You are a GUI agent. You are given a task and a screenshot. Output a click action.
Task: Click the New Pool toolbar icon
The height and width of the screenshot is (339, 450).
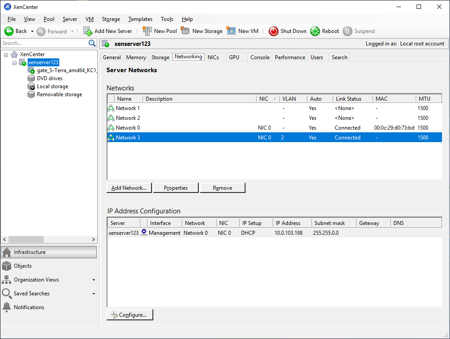[x=147, y=31]
